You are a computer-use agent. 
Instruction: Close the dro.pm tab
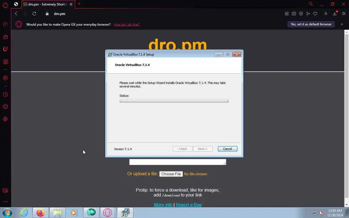[71, 4]
